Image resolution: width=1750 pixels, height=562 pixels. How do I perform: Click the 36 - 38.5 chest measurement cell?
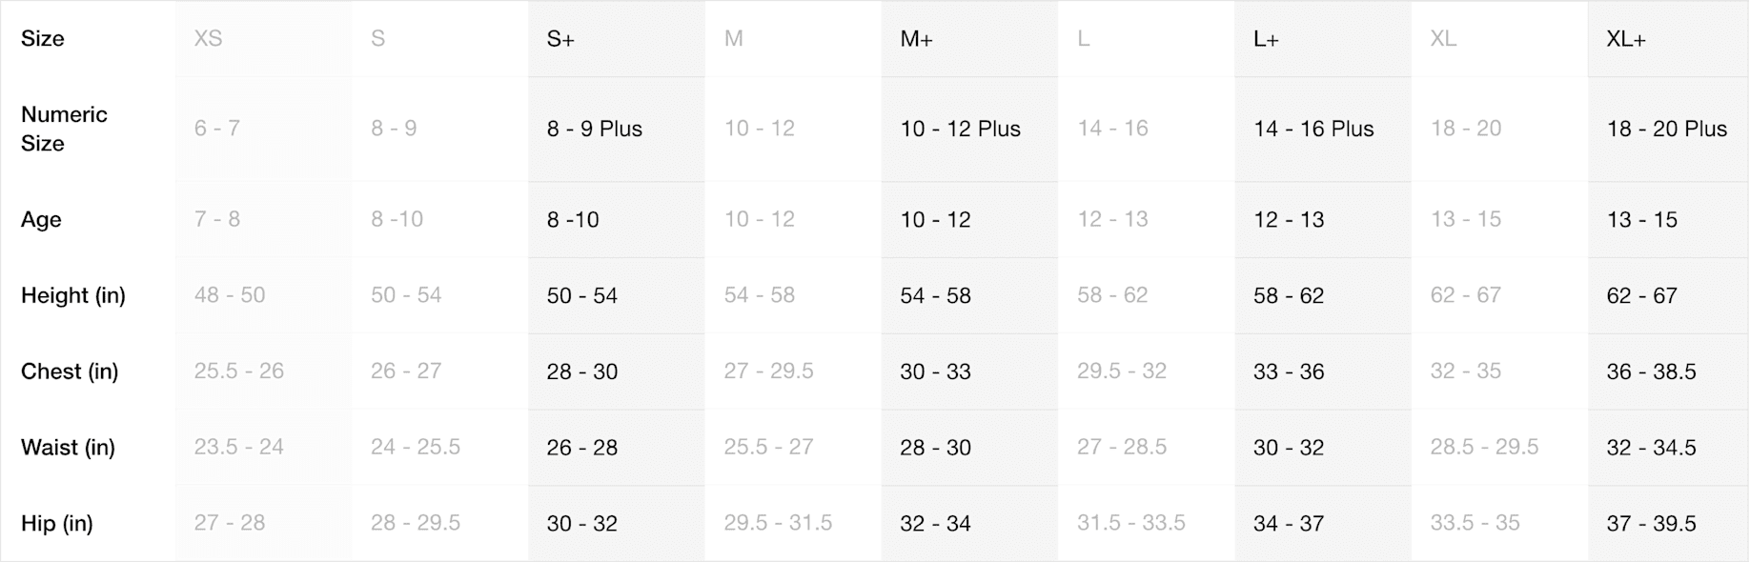coord(1652,371)
